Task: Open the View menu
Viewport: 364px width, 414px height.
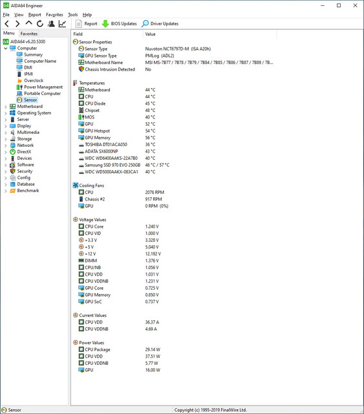Action: coord(19,15)
